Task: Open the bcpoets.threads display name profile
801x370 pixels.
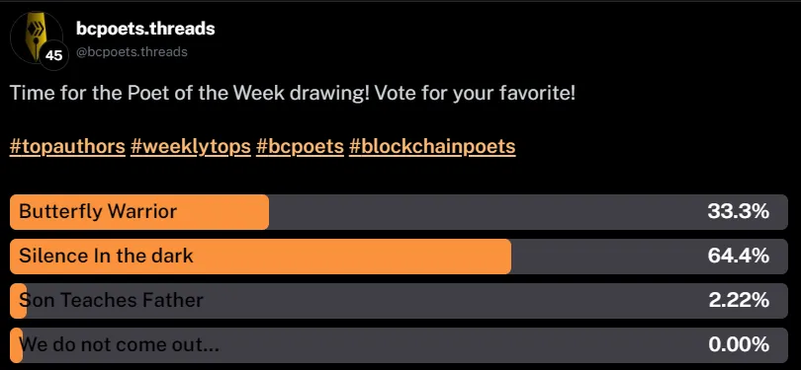Action: click(x=145, y=29)
